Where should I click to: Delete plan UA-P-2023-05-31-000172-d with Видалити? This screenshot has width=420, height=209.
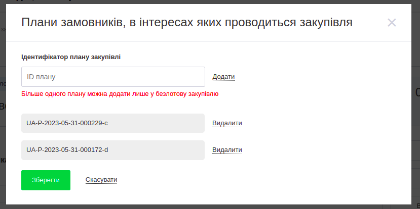227,150
